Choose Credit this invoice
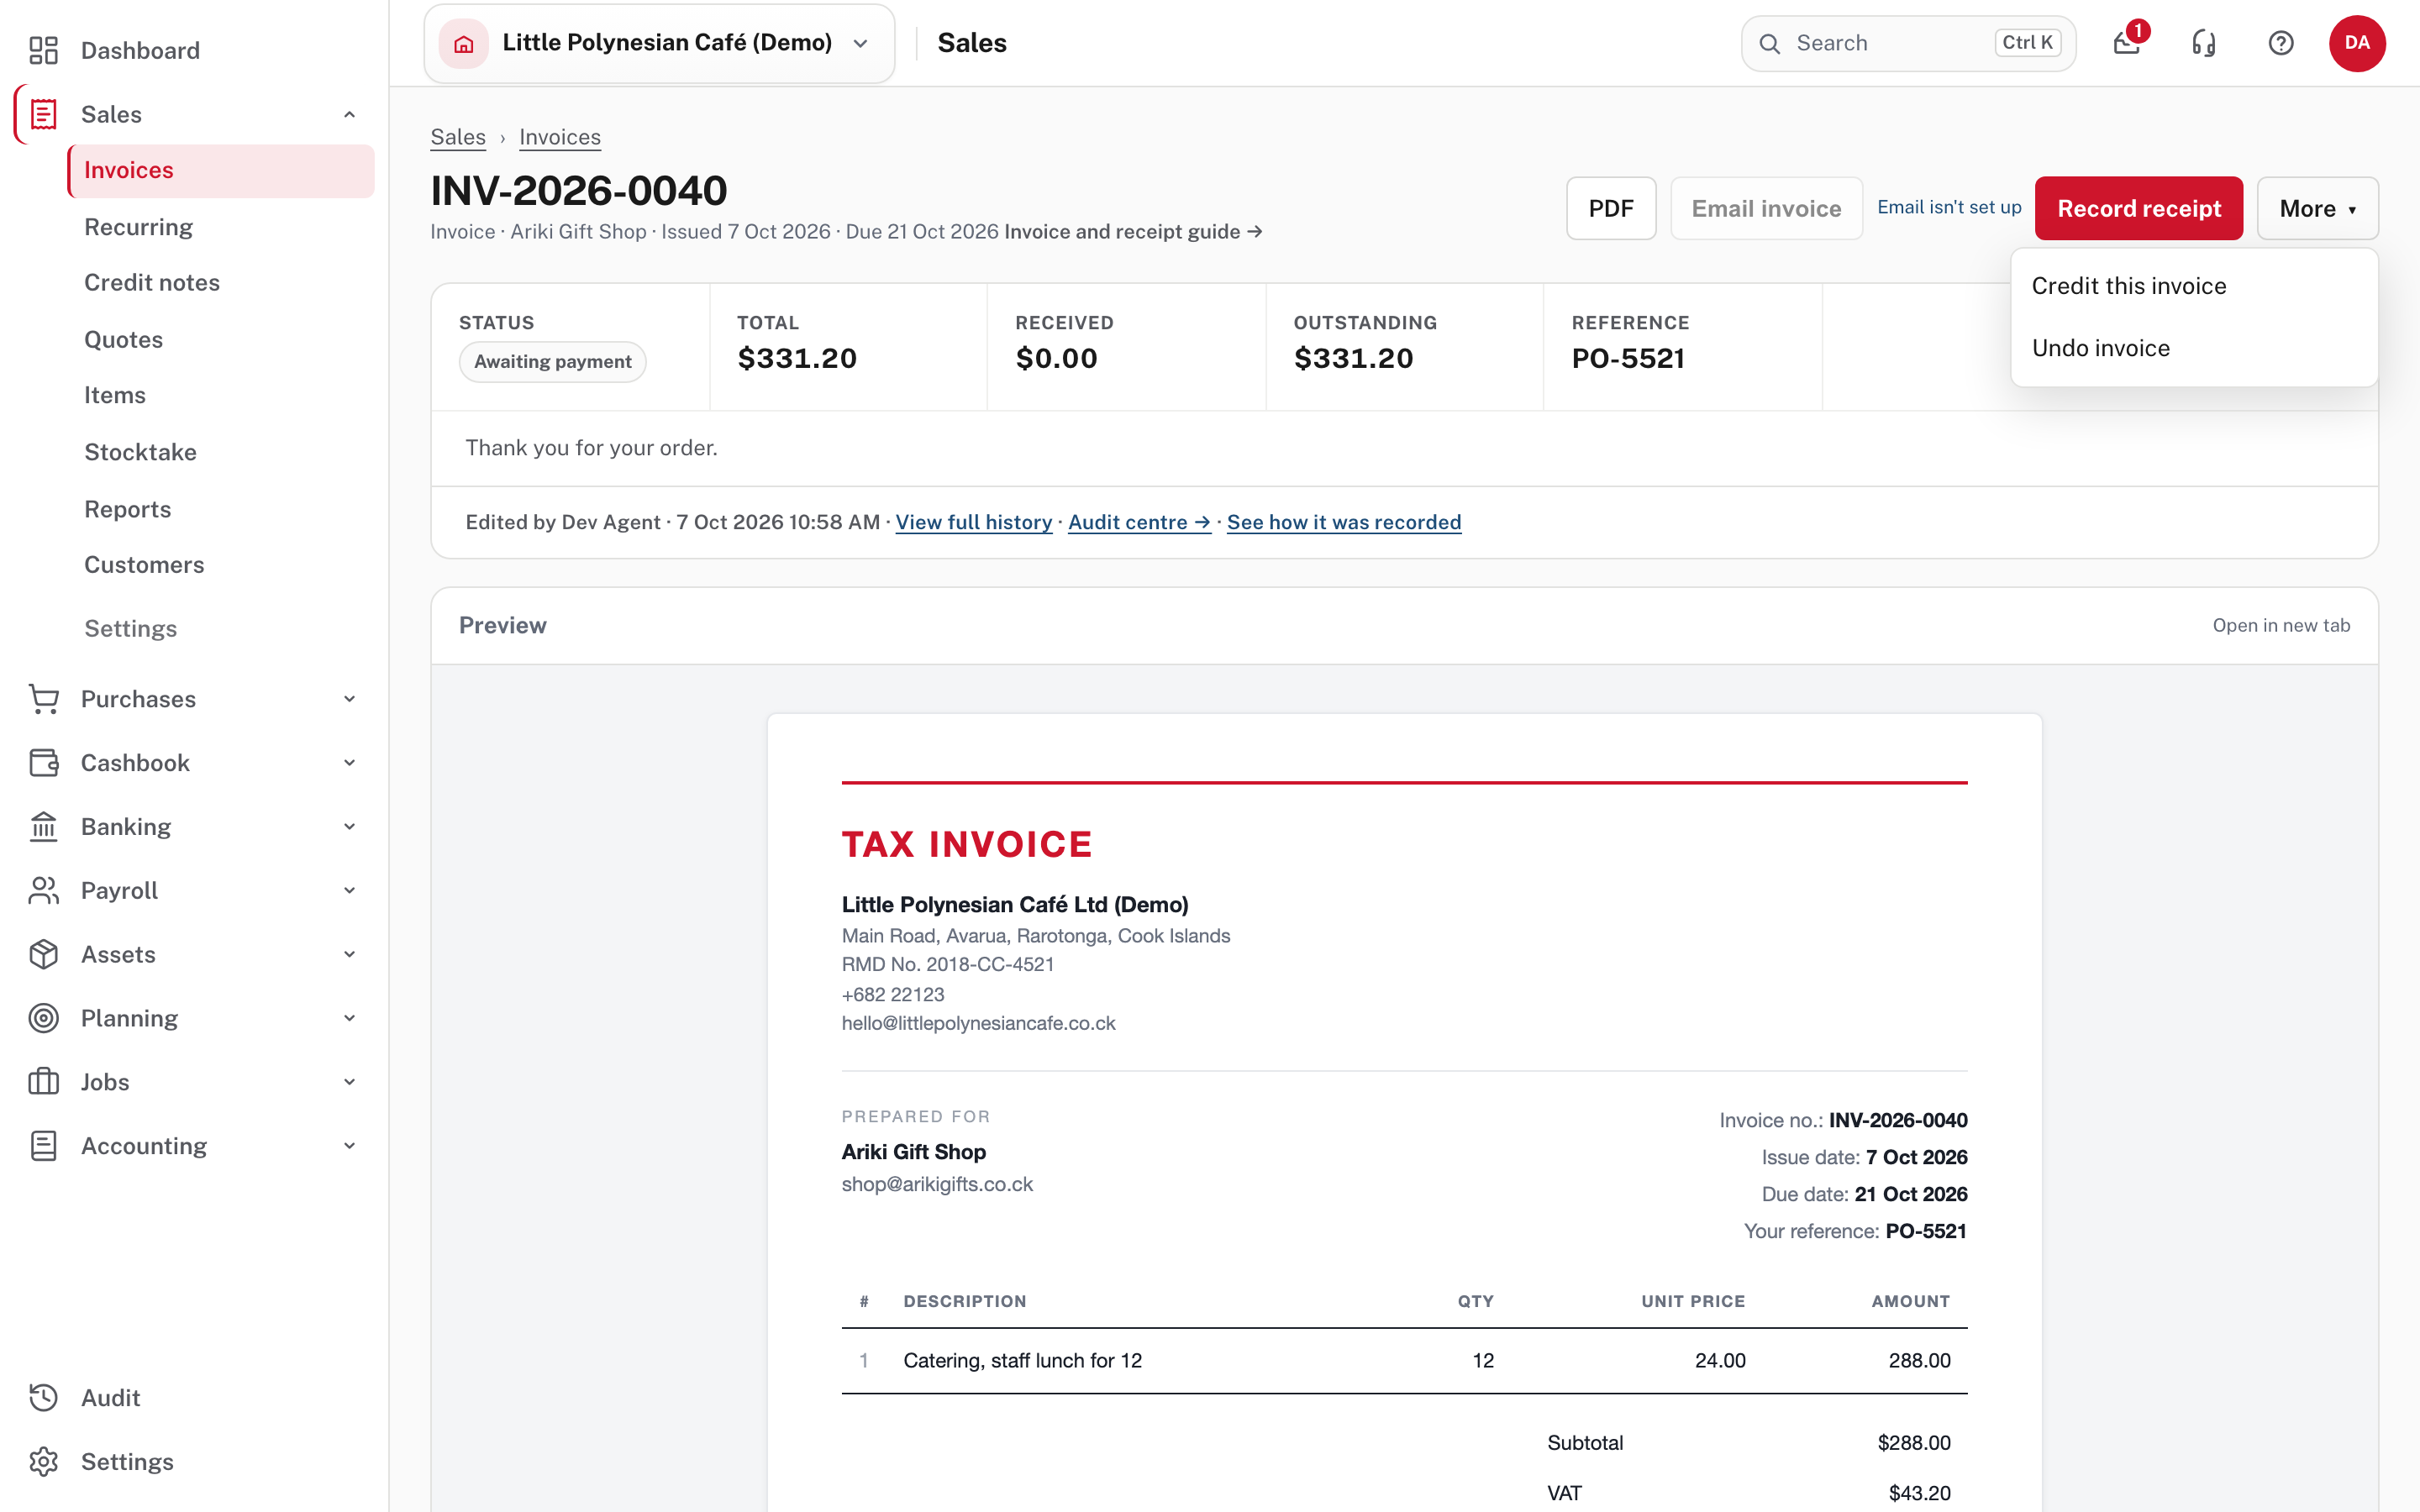 (x=2194, y=286)
